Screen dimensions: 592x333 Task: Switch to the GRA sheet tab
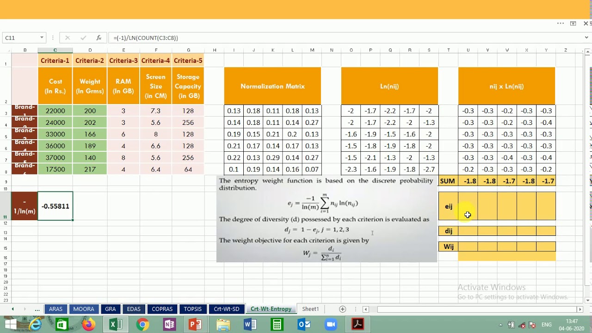[x=110, y=309]
